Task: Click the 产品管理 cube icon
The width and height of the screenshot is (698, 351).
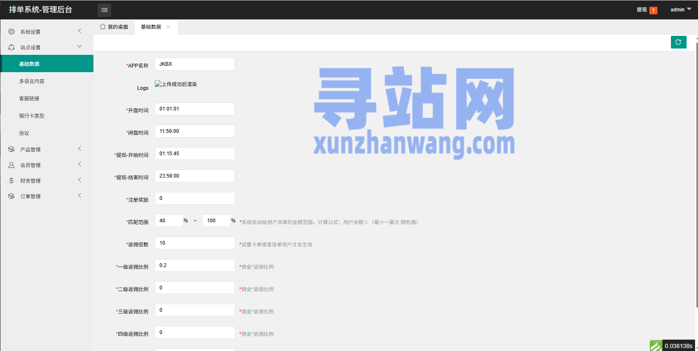Action: tap(11, 149)
